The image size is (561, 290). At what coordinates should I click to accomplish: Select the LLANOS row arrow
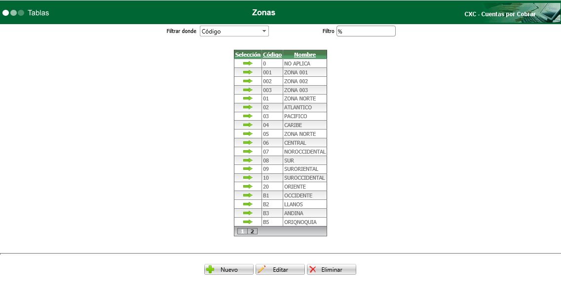248,204
